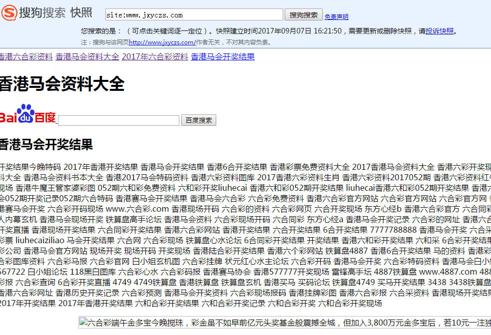Open the 投诉快照 complaint link
Image resolution: width=491 pixels, height=335 pixels.
(x=440, y=31)
